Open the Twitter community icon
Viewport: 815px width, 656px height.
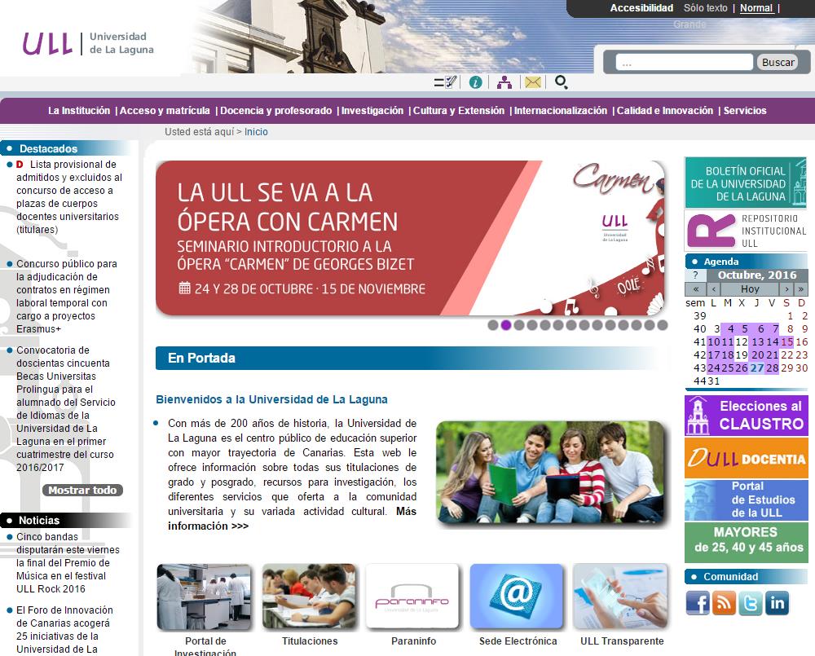[751, 603]
